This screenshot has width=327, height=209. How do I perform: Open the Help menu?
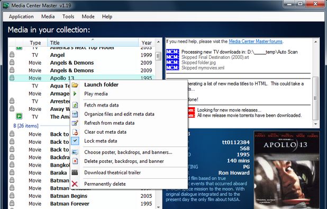(x=107, y=16)
